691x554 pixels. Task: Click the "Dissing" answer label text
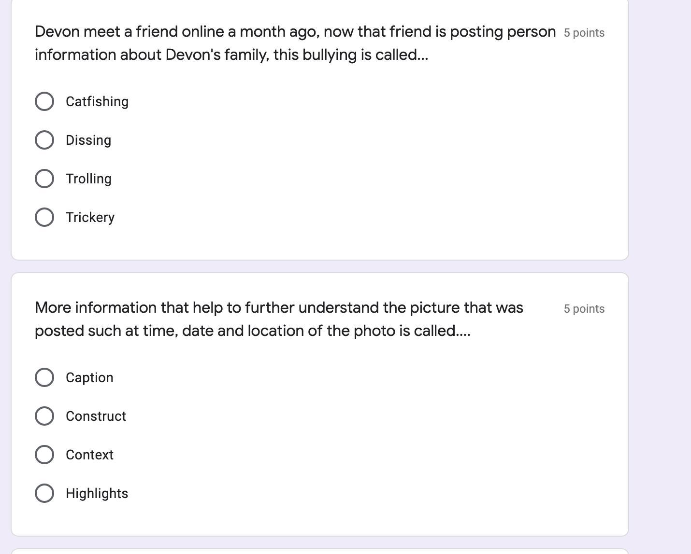88,140
